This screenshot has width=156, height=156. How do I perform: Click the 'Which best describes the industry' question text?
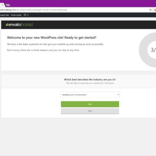click(90, 80)
